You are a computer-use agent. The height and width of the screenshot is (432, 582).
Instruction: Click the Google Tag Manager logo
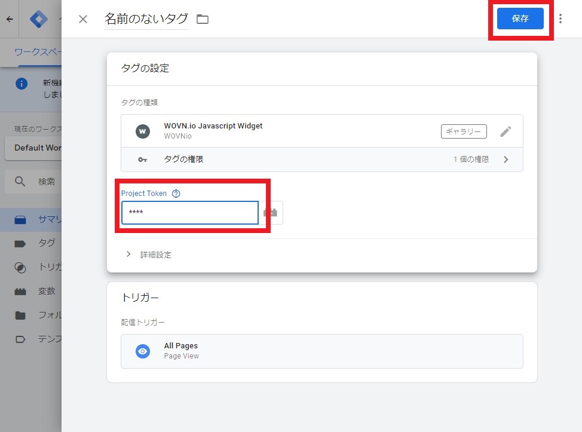coord(39,19)
